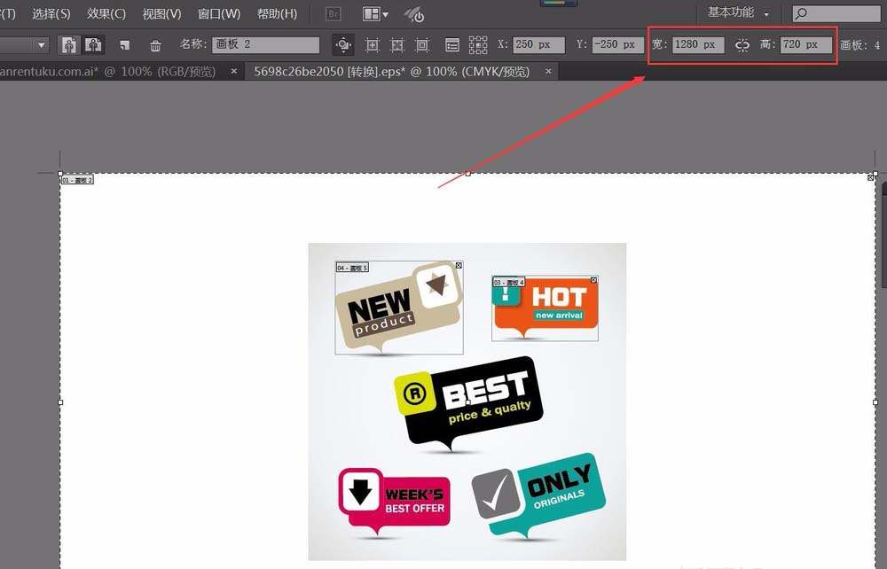Screen dimensions: 887x569
Task: Switch artboard to landscape orientation
Action: click(x=93, y=44)
